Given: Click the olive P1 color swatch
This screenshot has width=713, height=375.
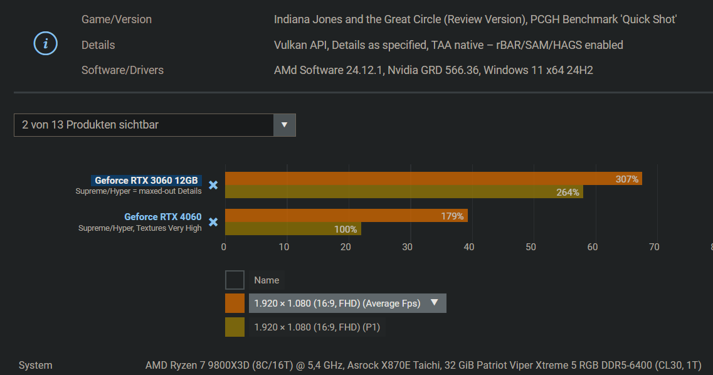Looking at the screenshot, I should (235, 327).
